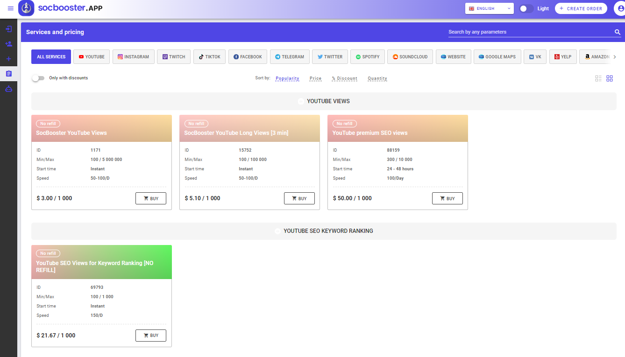
Task: Open the hamburger menu icon
Action: (x=11, y=8)
